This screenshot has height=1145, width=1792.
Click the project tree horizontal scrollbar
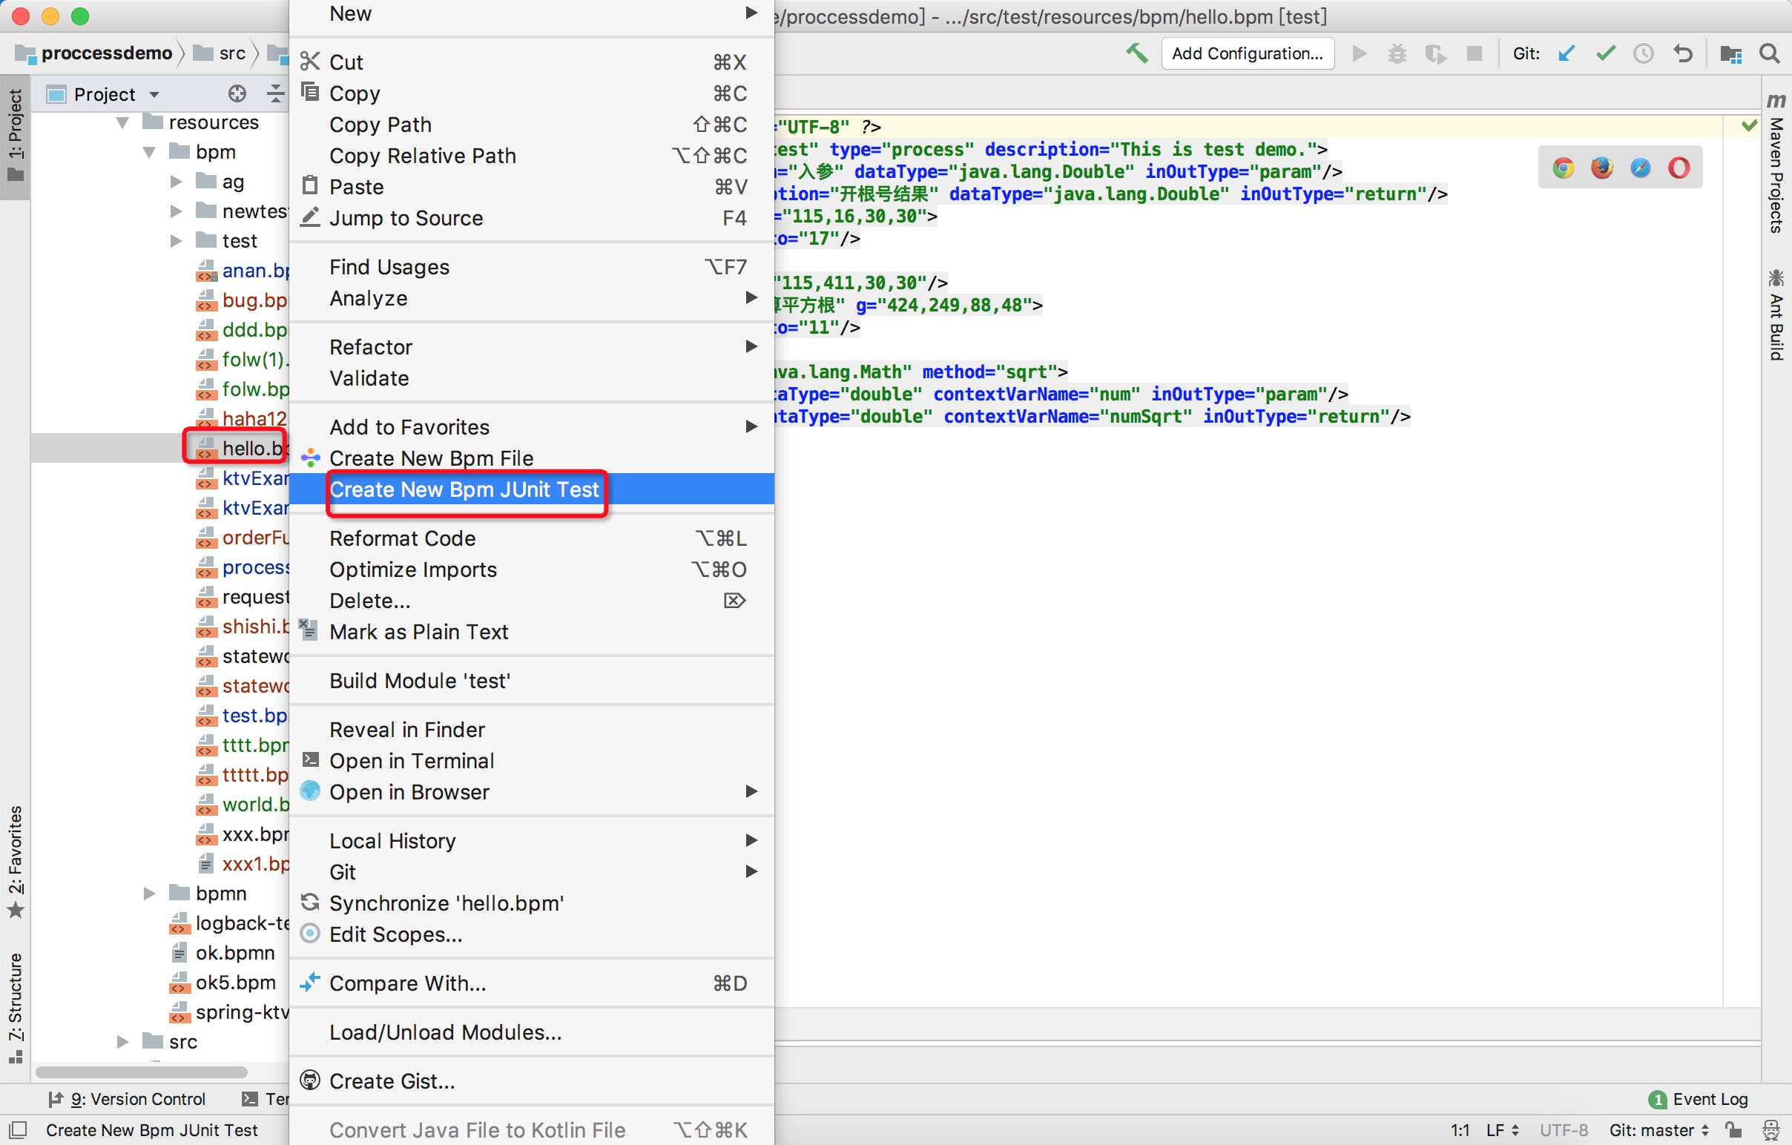142,1072
